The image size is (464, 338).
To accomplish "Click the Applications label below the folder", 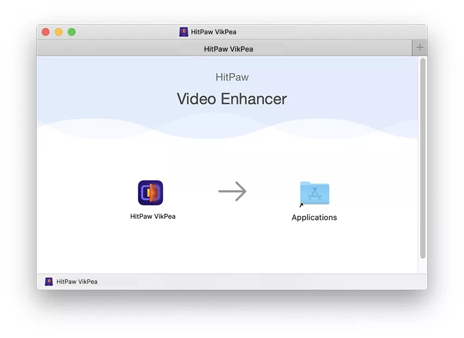I will pos(314,218).
